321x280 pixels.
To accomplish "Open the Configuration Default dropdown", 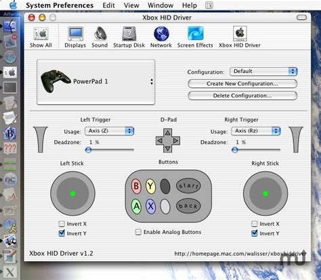I will 263,72.
